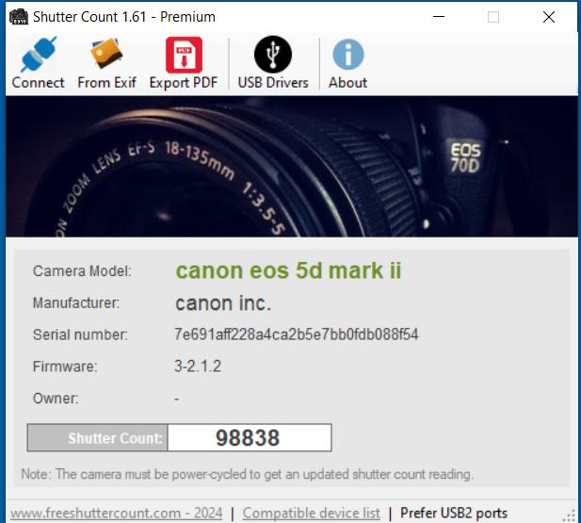
Task: Minimize the Shutter Count window
Action: 439,17
